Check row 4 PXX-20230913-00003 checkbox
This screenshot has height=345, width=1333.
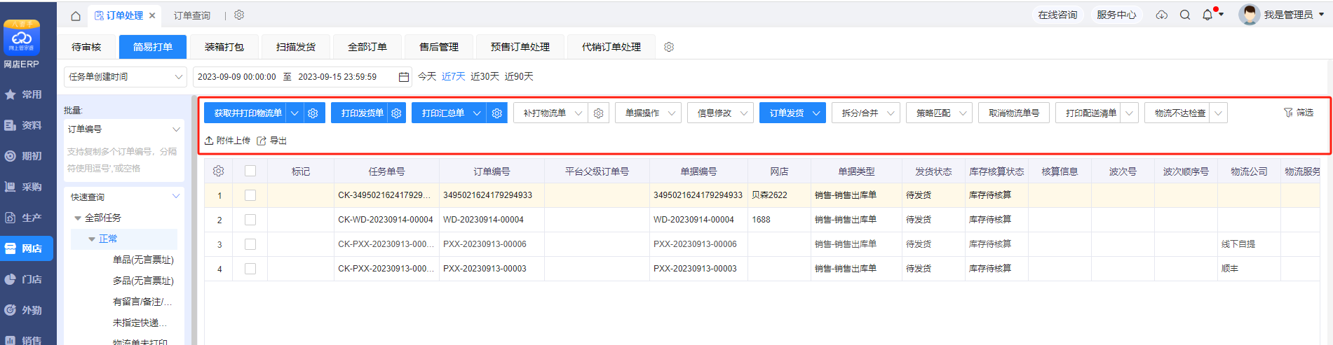(250, 269)
